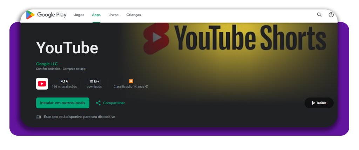Click the Google Play logo
359x150 pixels.
pyautogui.click(x=46, y=15)
